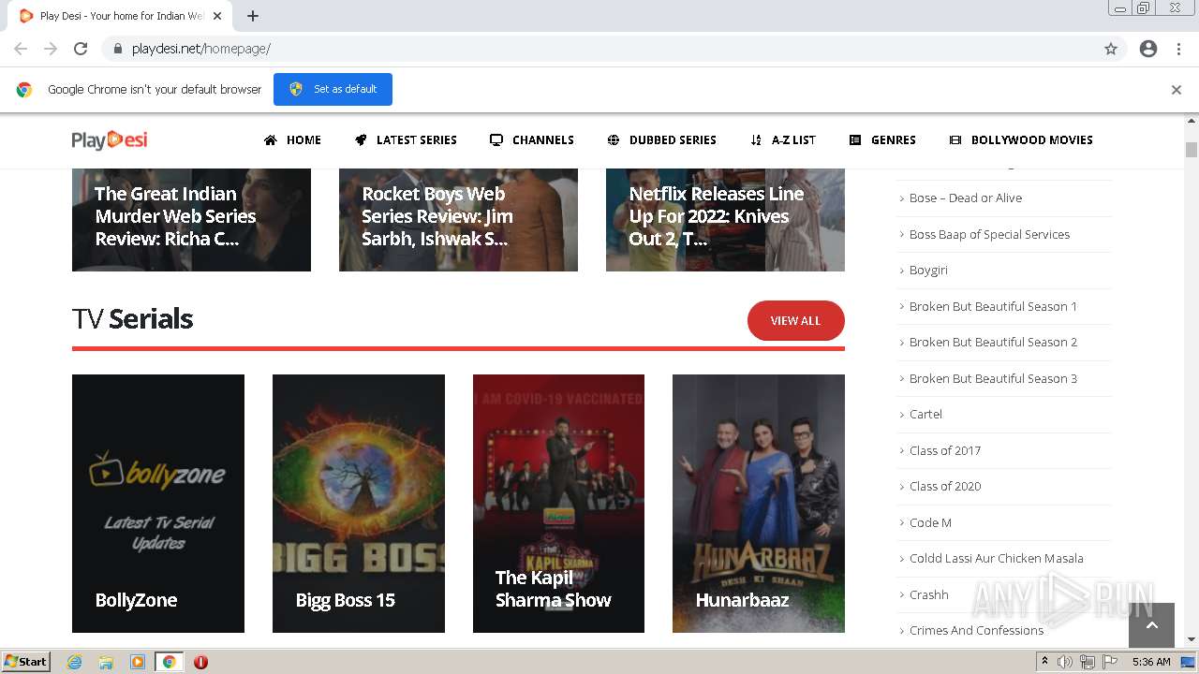Open the Chrome three-dot menu
Viewport: 1199px width, 674px height.
(x=1178, y=49)
